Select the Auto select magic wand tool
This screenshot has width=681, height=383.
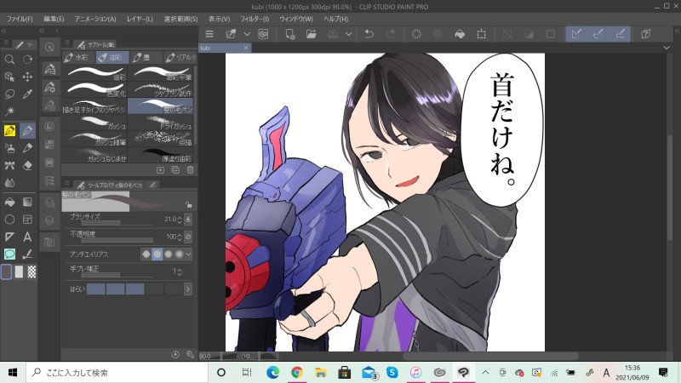pos(9,111)
